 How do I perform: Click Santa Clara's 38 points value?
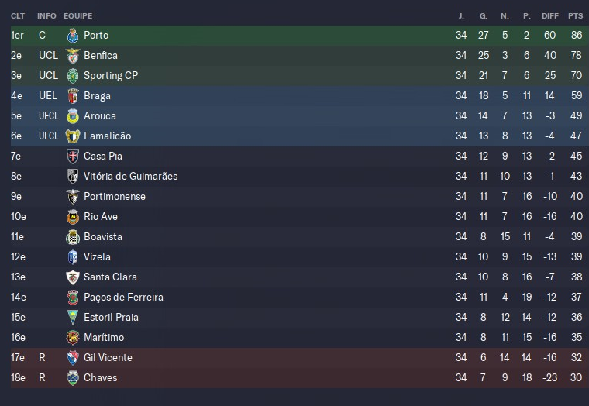[575, 277]
